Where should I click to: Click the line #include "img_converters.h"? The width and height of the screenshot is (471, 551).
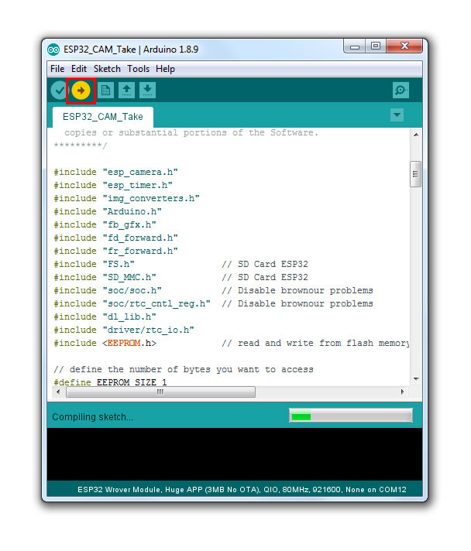(126, 199)
